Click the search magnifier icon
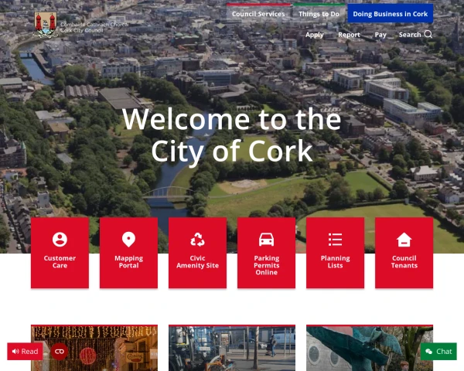 click(x=428, y=34)
